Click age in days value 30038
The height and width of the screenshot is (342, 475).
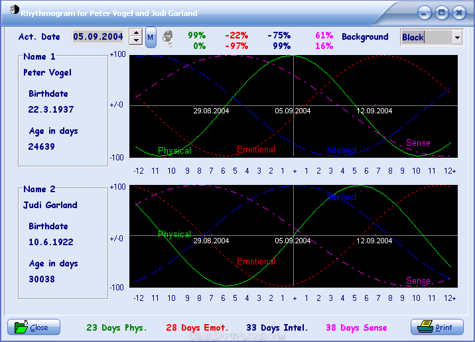point(42,279)
